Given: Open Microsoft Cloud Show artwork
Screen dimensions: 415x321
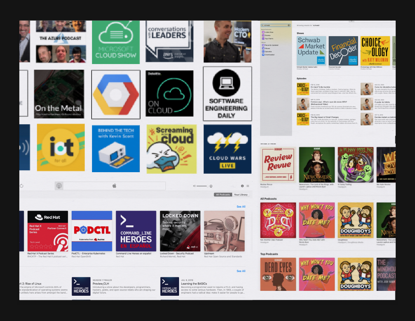Looking at the screenshot, I should click(116, 42).
